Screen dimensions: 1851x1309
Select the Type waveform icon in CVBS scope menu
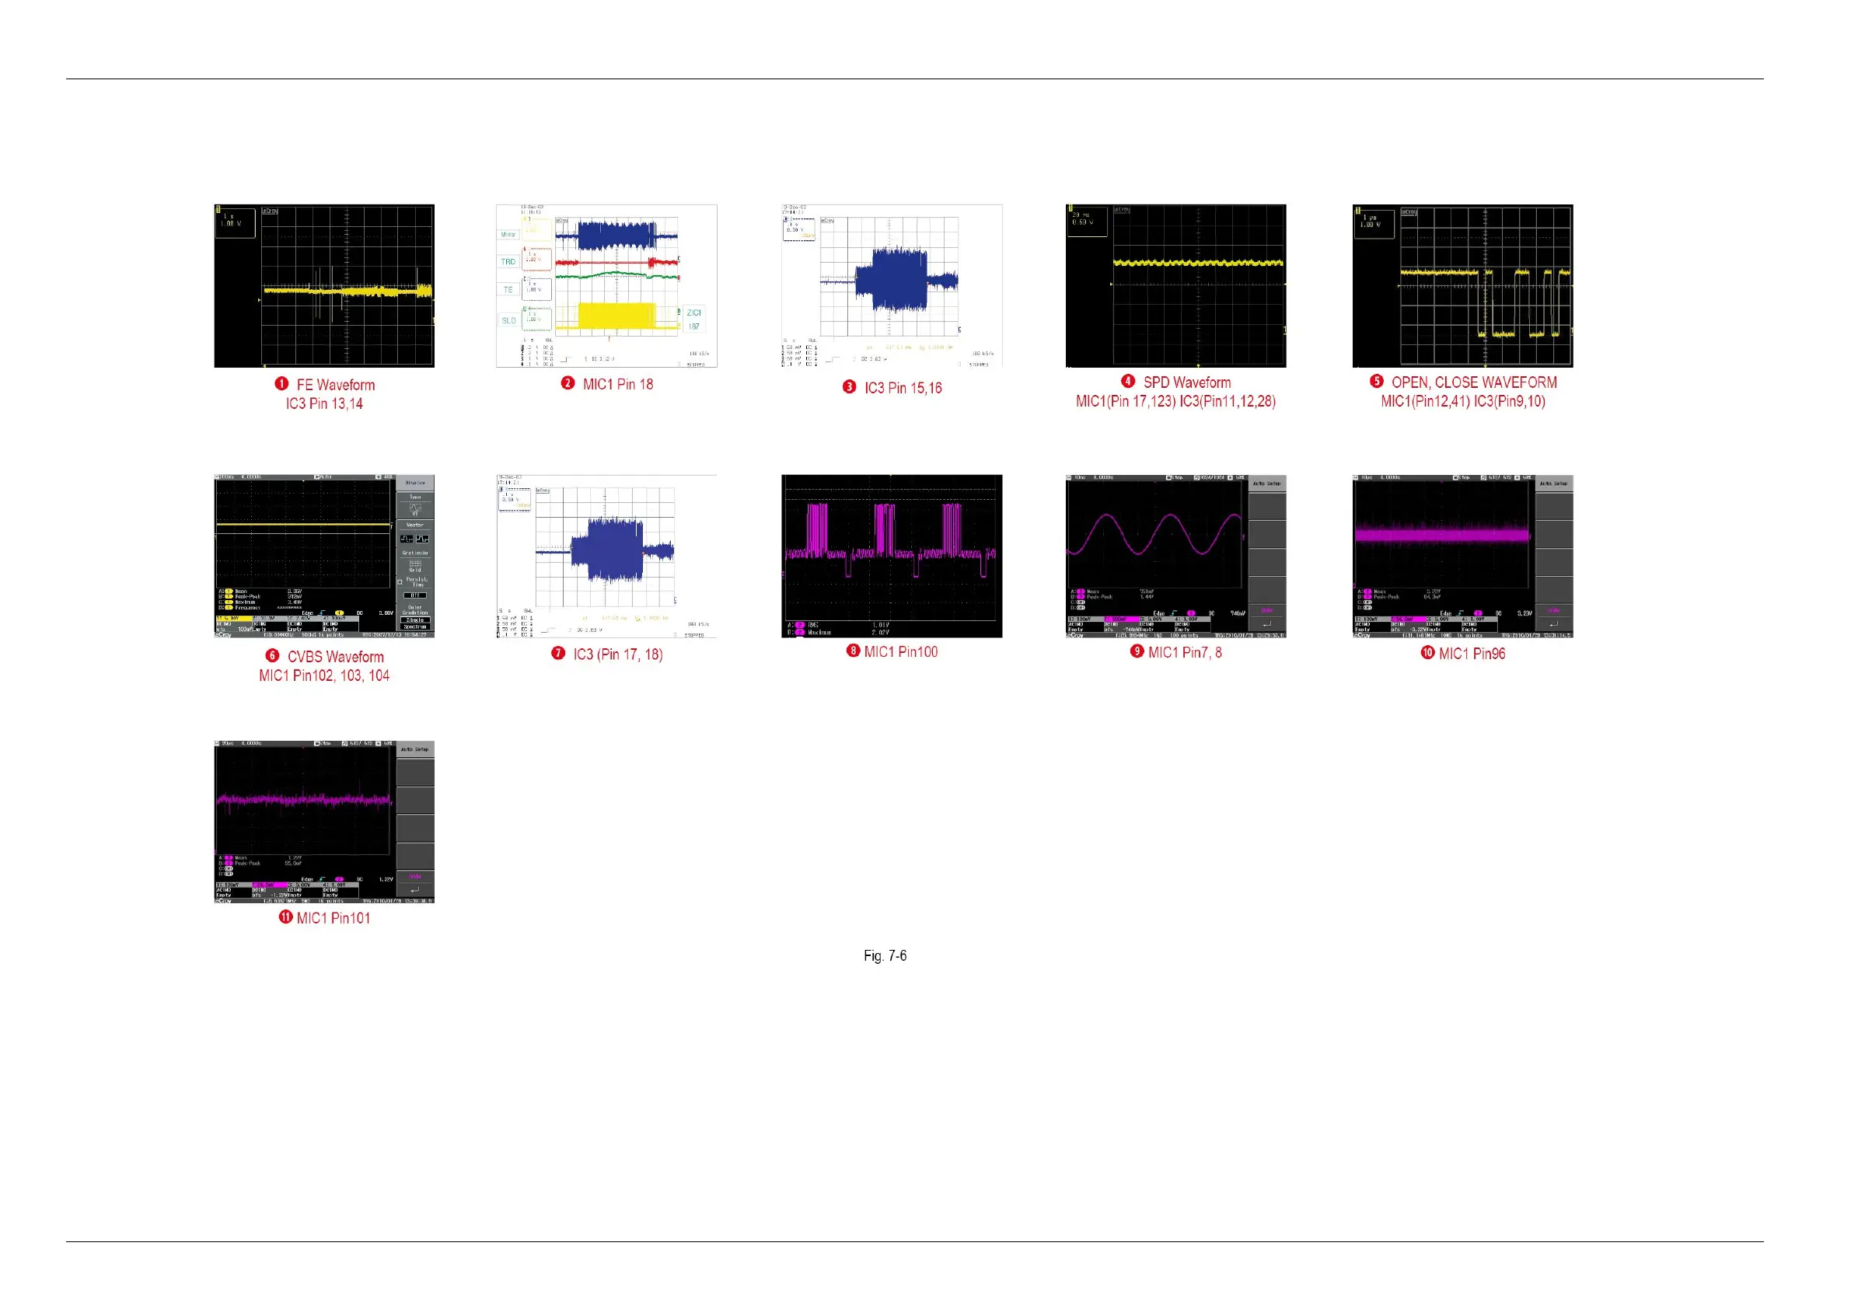point(416,508)
